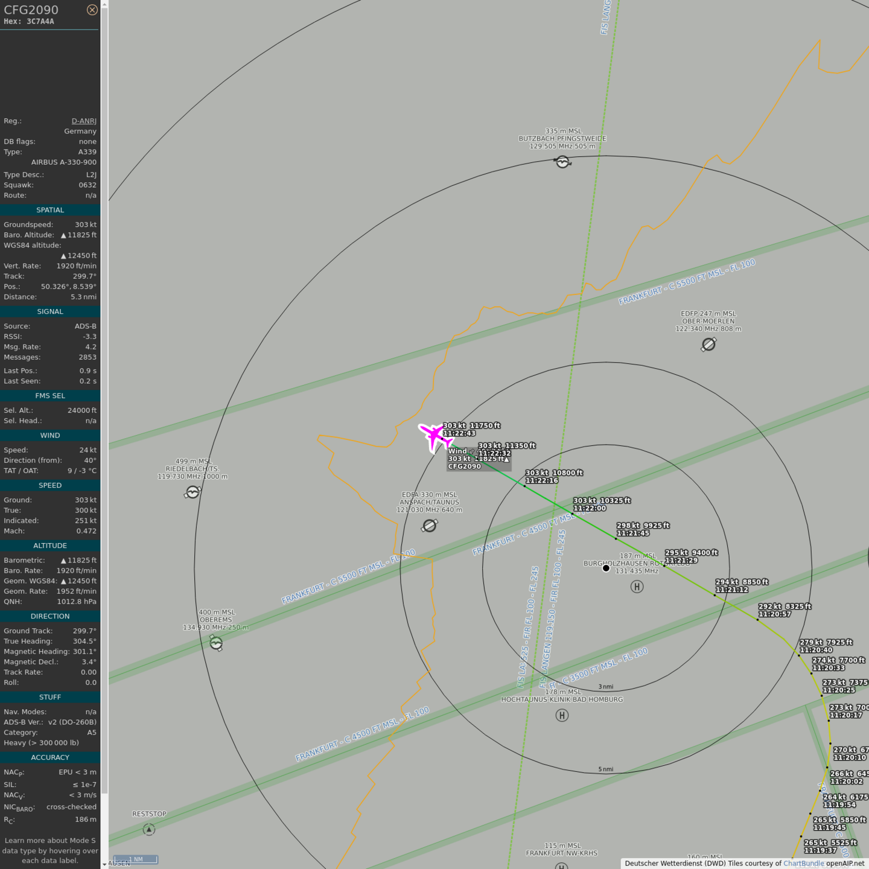Click the black receiver location dot
This screenshot has height=869, width=869.
(x=606, y=568)
